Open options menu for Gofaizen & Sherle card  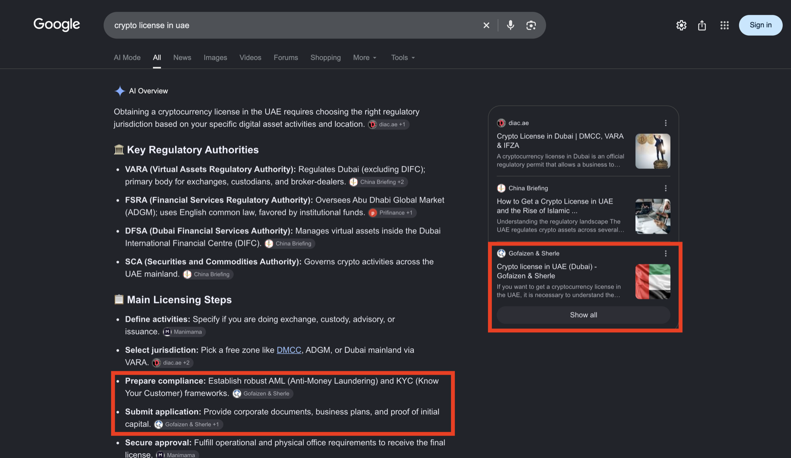click(666, 253)
